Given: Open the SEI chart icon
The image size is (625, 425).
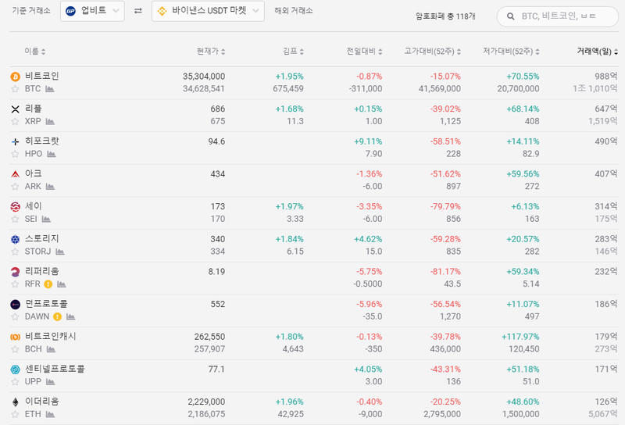Looking at the screenshot, I should [46, 220].
